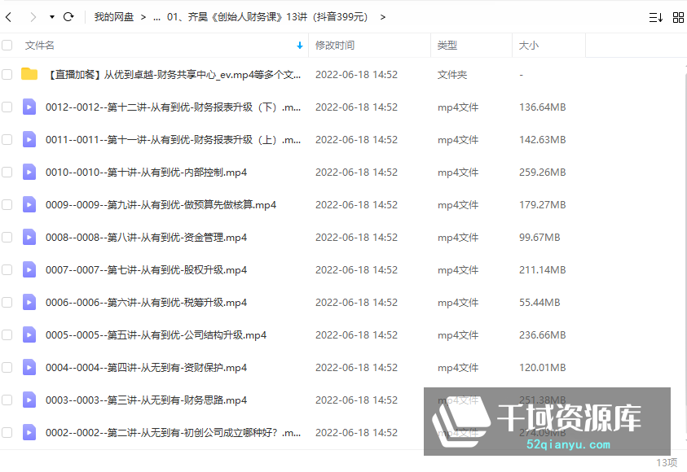Check the 【直播加餐】 folder checkbox
687x472 pixels.
point(7,74)
